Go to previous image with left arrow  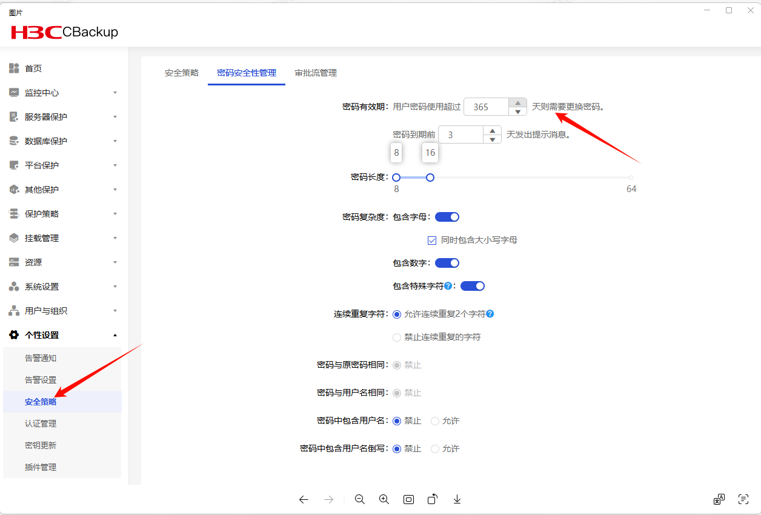(x=304, y=499)
